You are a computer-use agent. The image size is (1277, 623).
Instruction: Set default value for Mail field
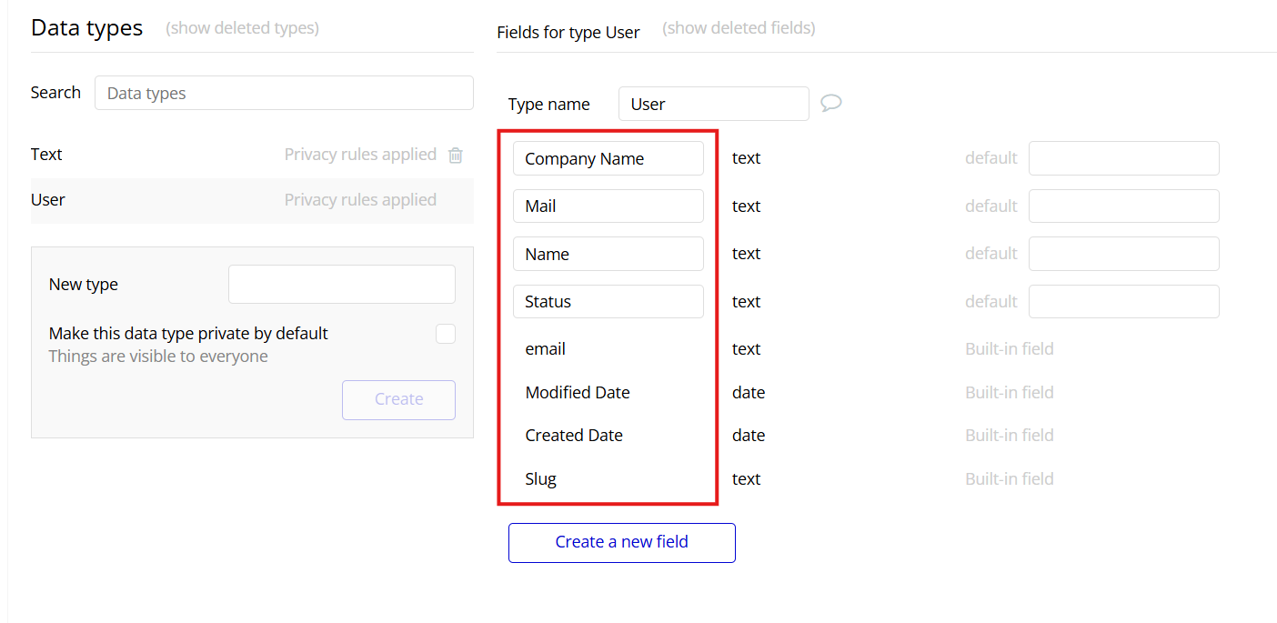click(1123, 206)
